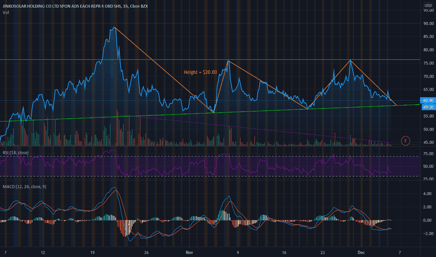Click the 50.00 price axis label
The height and width of the screenshot is (257, 436).
(x=428, y=129)
